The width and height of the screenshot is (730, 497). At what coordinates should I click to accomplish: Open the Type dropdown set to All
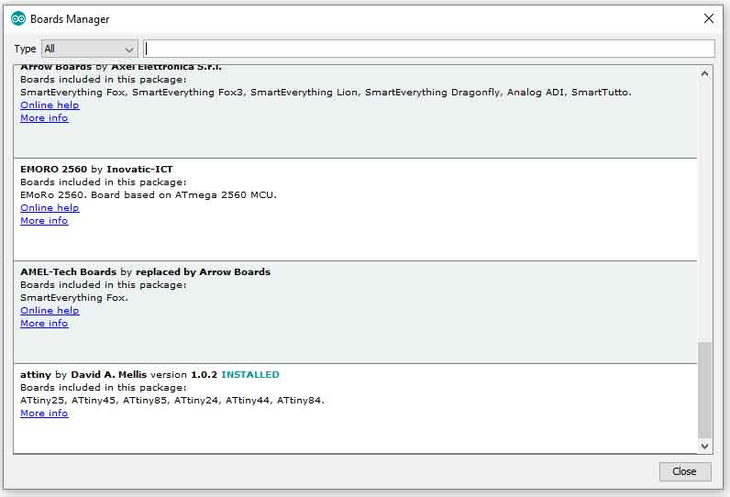pyautogui.click(x=89, y=49)
